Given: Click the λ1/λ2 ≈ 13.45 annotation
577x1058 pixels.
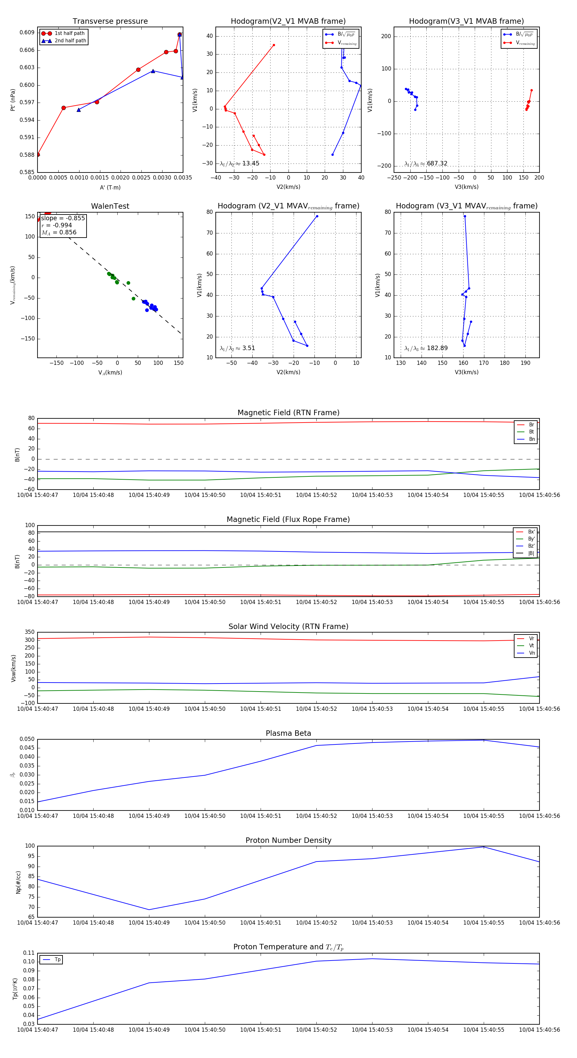Looking at the screenshot, I should pos(239,164).
